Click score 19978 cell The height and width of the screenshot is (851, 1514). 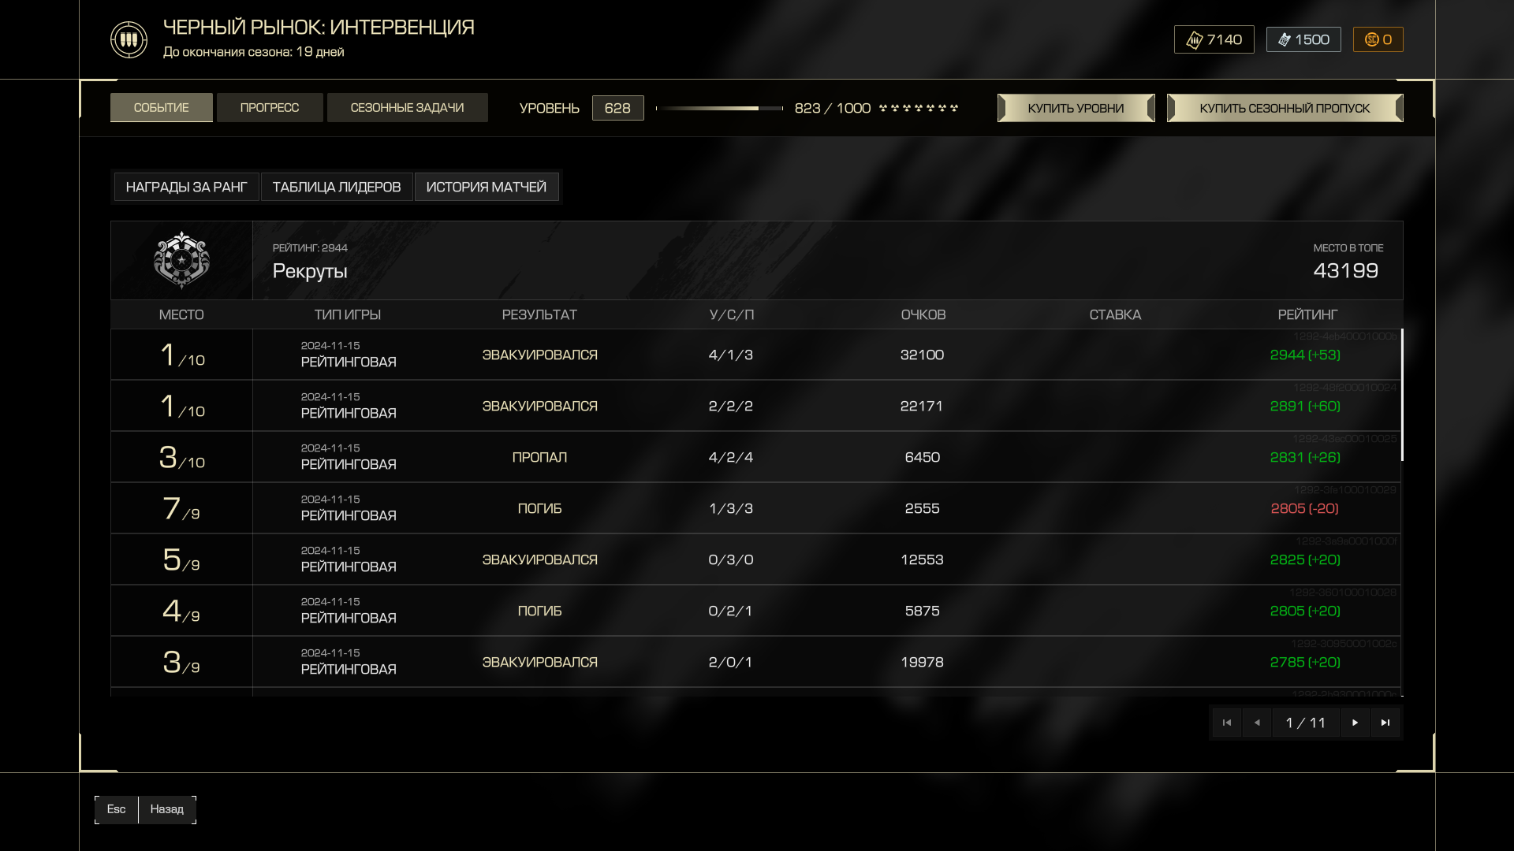tap(922, 662)
